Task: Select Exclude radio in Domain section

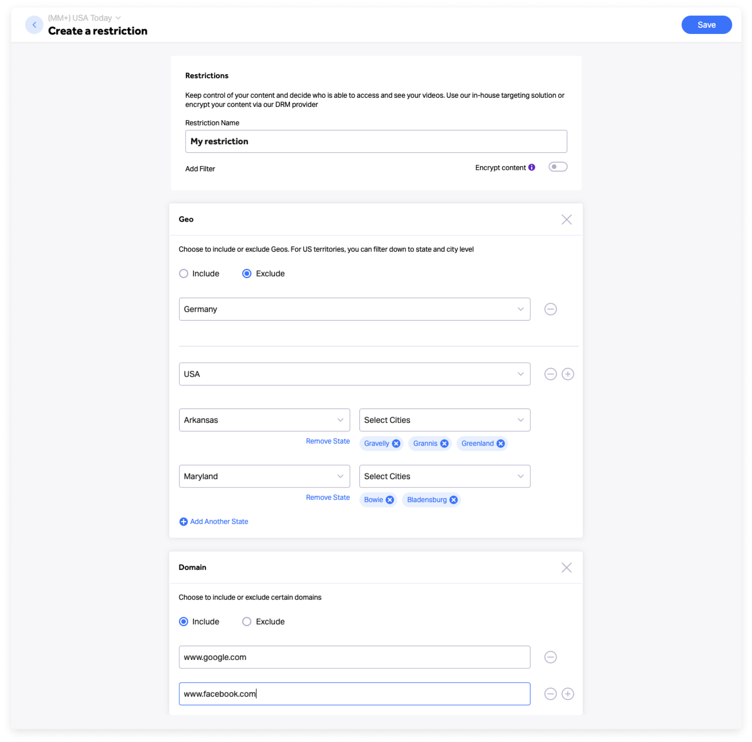Action: pos(247,622)
